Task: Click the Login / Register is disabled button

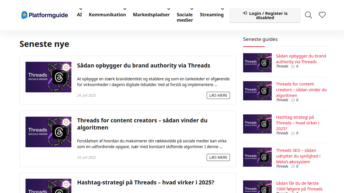Action: tap(265, 15)
